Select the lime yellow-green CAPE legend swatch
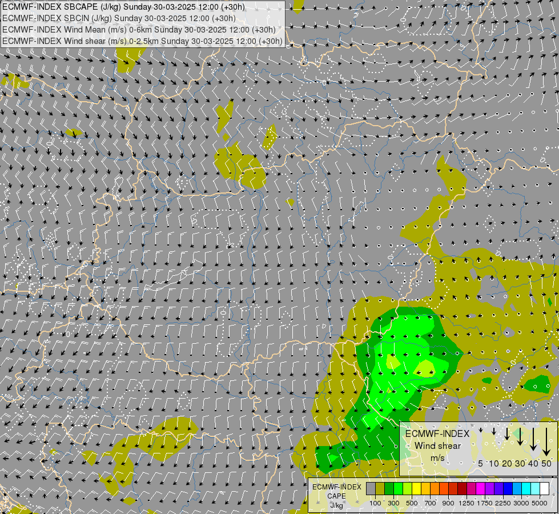Screen dimensions: 559x514 point(408,489)
